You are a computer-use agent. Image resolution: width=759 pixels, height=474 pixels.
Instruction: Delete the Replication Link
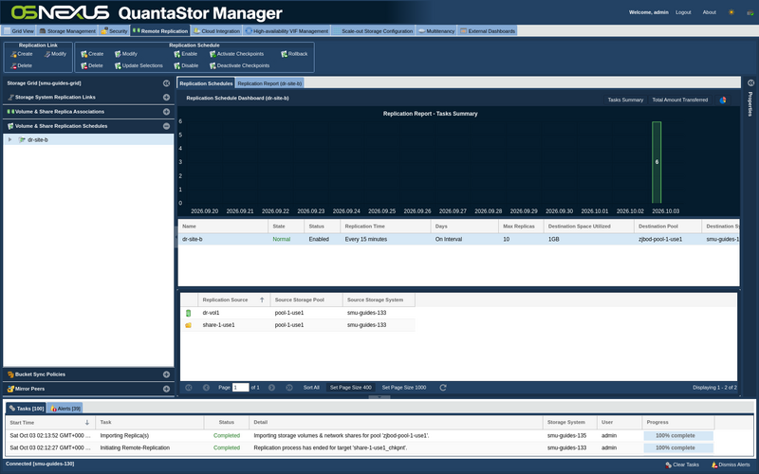point(22,65)
